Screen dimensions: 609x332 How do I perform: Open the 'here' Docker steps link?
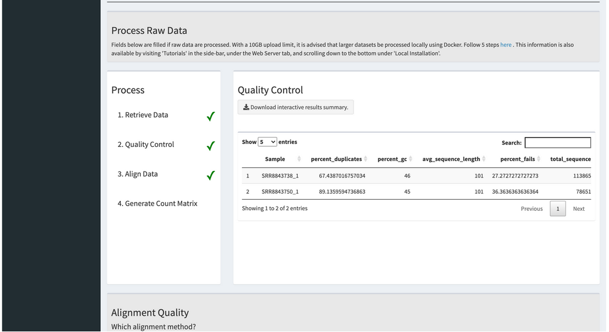506,45
